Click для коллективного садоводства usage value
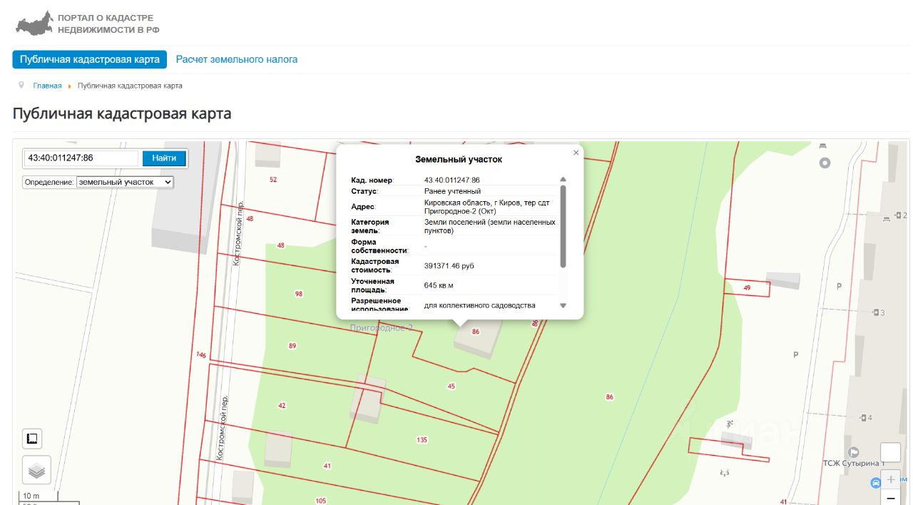The width and height of the screenshot is (913, 505). [x=479, y=305]
